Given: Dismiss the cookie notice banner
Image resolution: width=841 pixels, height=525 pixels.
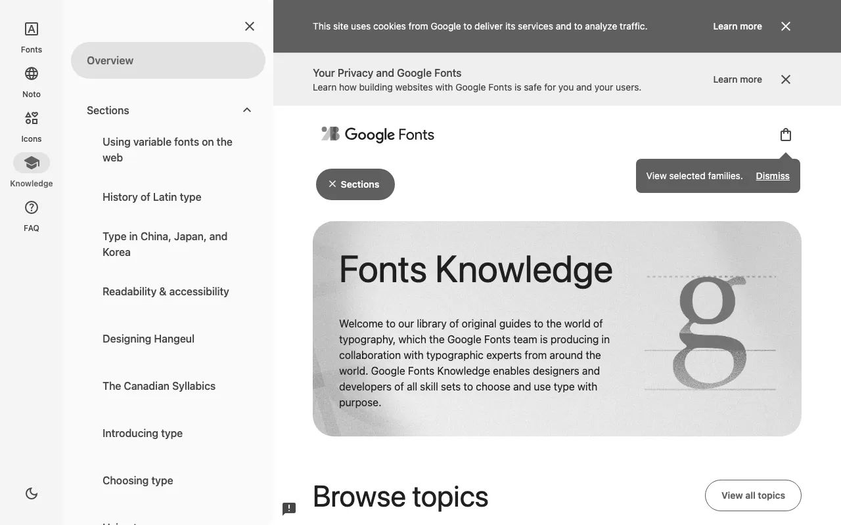Looking at the screenshot, I should (x=786, y=26).
